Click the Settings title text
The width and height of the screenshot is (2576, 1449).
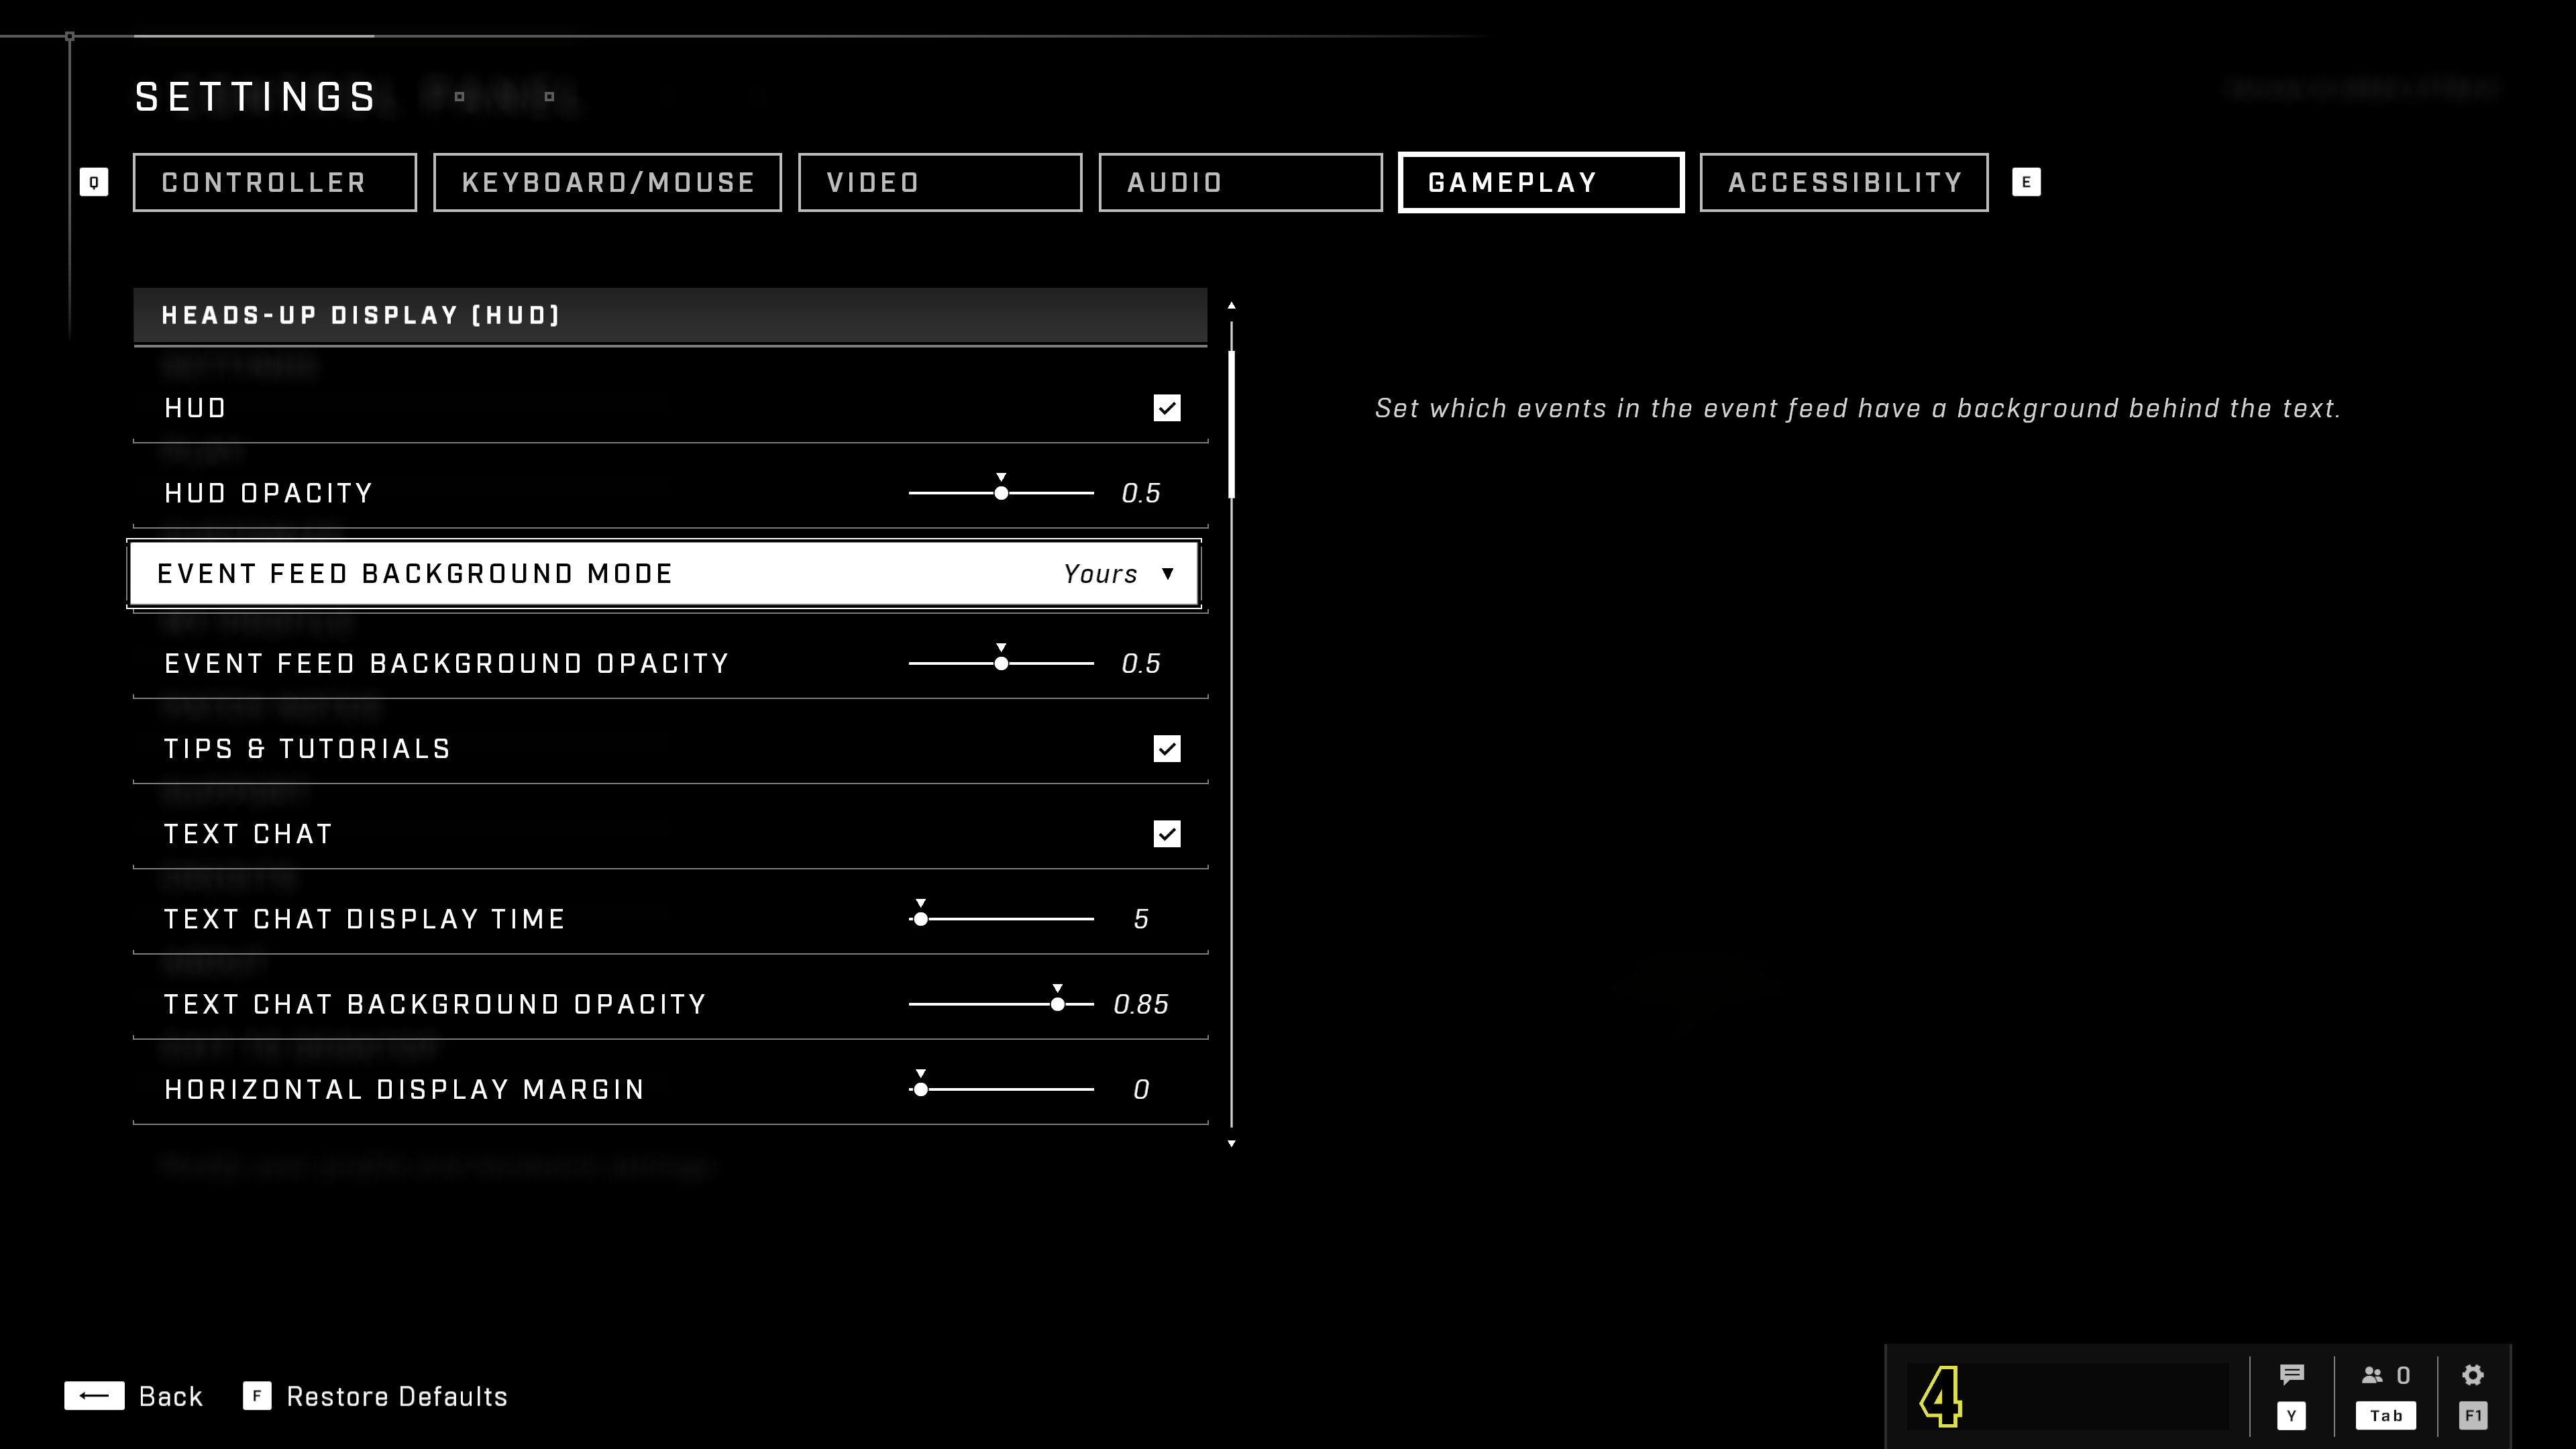pyautogui.click(x=256, y=97)
